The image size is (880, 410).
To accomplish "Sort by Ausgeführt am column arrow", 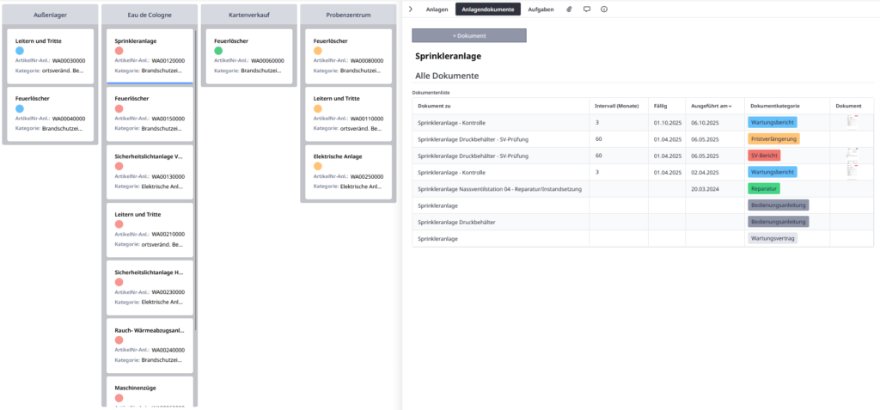I will (731, 107).
